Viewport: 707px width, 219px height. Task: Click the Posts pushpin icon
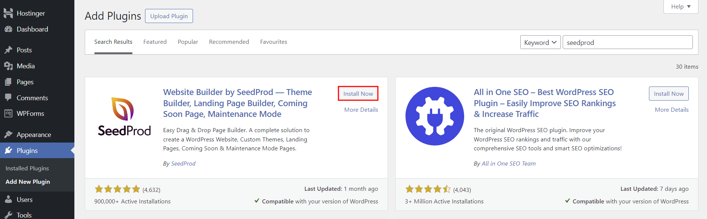tap(8, 50)
